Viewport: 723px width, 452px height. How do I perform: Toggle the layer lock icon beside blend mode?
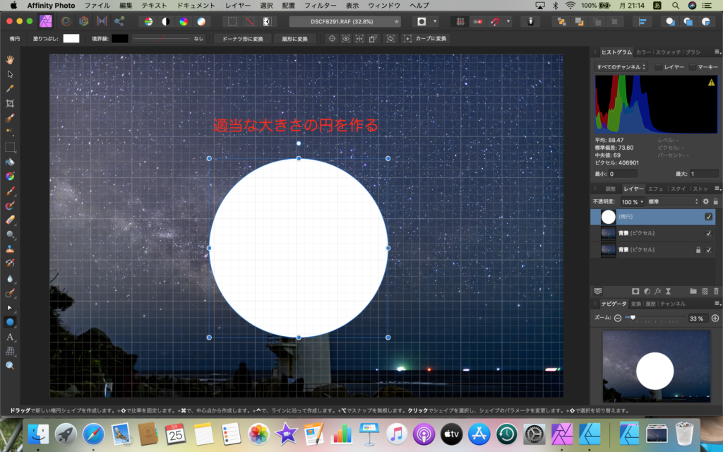[716, 201]
